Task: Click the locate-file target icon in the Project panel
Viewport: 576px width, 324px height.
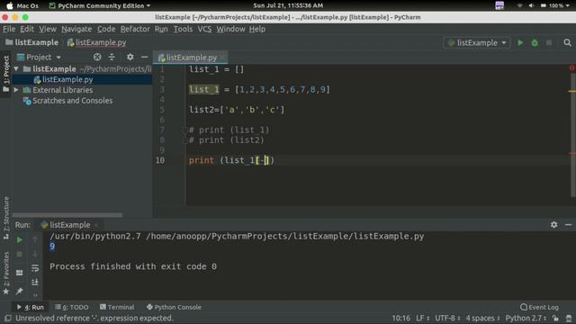Action: [x=97, y=57]
